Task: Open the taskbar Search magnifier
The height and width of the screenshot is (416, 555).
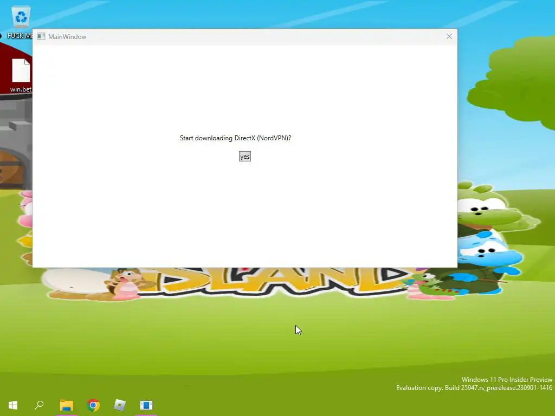Action: 39,405
